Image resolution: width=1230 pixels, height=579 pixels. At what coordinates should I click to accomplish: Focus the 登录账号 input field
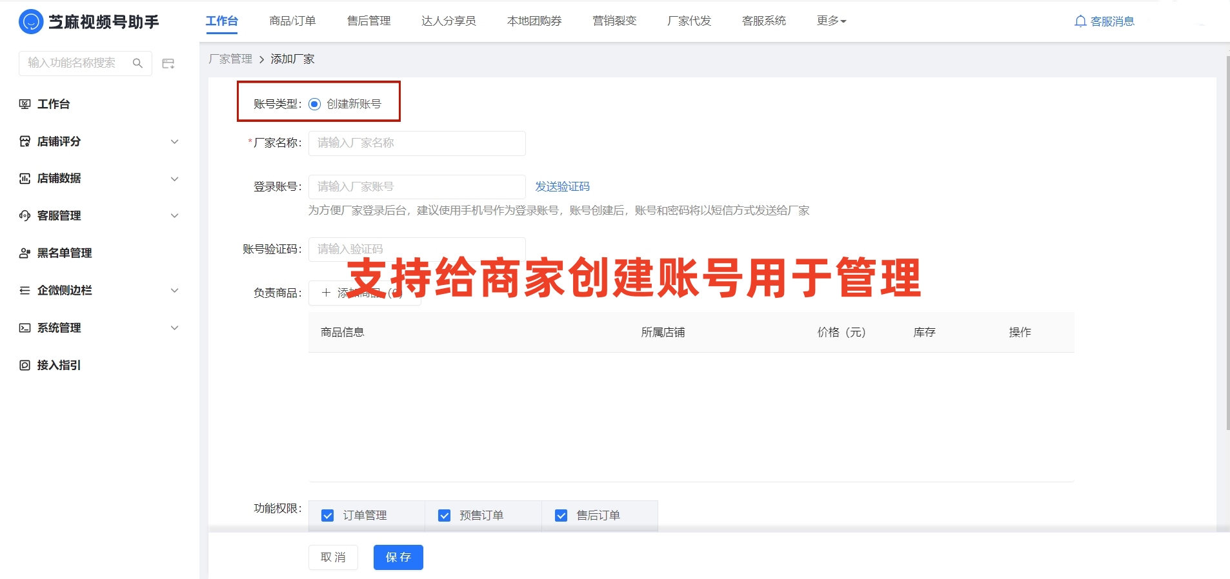417,187
